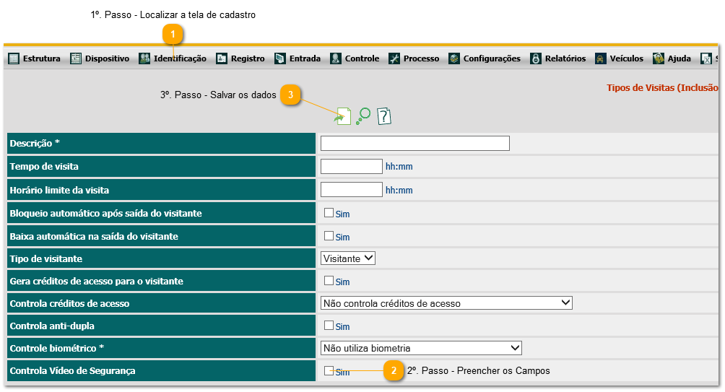Click the Estrutura menu icon
The height and width of the screenshot is (392, 725).
[x=14, y=58]
